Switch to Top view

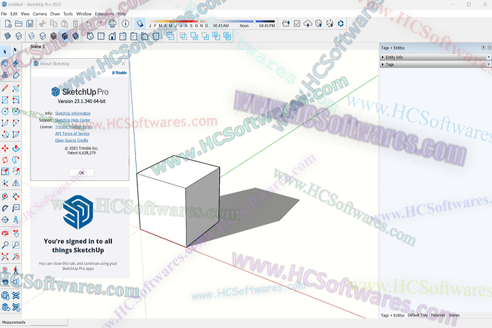tap(101, 36)
